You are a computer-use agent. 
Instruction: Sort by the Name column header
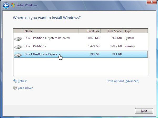click(x=51, y=31)
